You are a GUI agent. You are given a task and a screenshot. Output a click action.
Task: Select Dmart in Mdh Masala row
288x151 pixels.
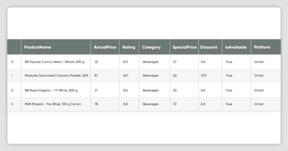259,104
